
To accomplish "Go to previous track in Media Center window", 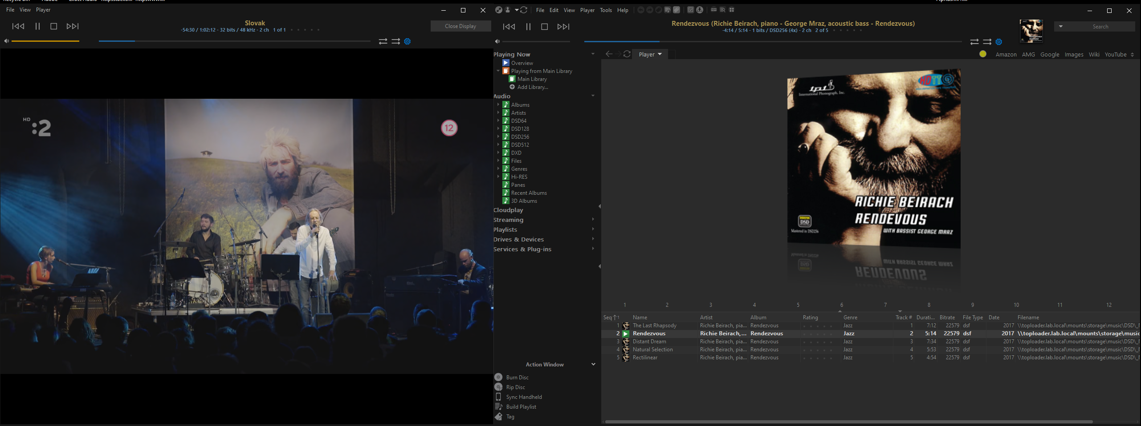I will point(509,27).
